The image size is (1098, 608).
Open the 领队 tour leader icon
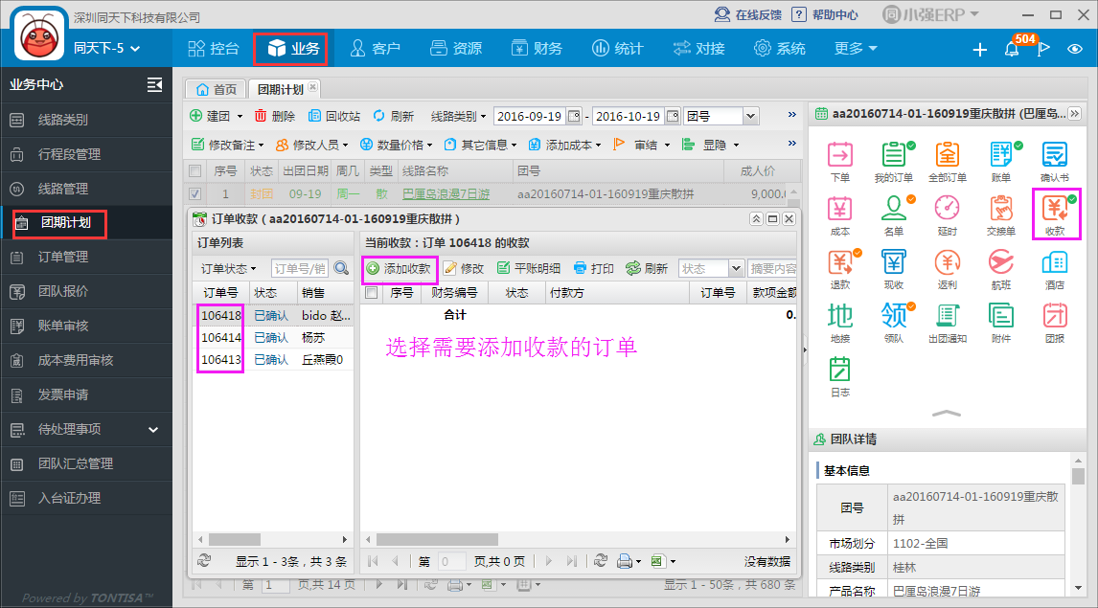[x=894, y=323]
